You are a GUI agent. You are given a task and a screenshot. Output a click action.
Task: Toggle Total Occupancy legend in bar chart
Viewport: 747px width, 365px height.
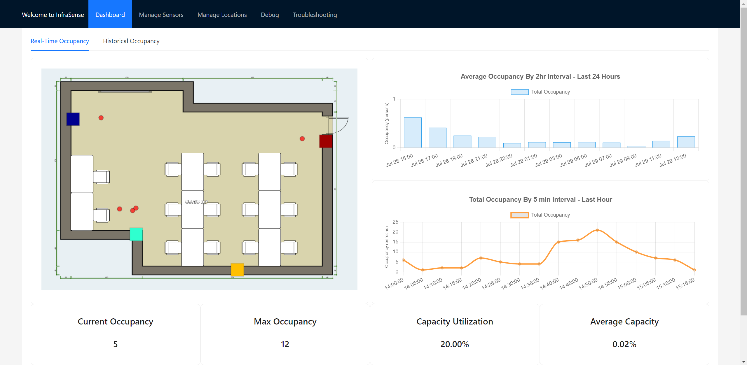point(540,92)
